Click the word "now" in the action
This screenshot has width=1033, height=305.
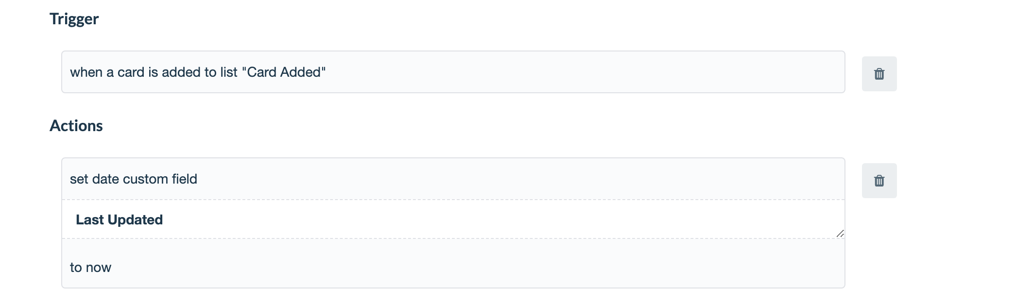(99, 268)
